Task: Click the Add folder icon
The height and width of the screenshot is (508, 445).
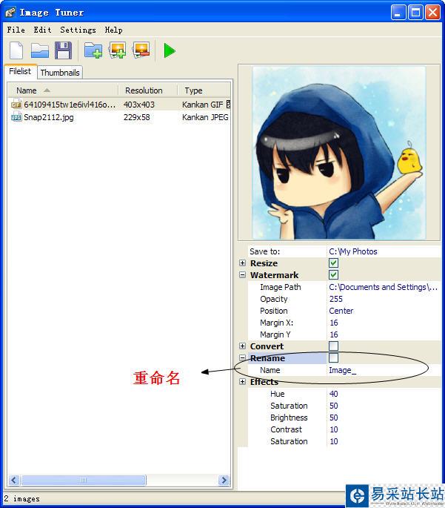Action: [93, 50]
